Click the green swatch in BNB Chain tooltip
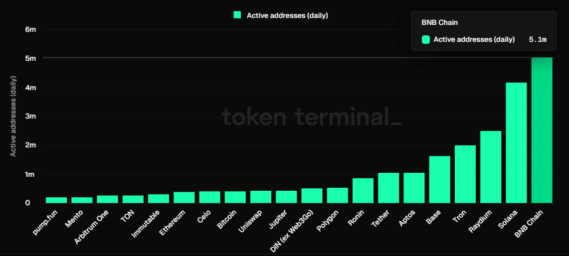The width and height of the screenshot is (569, 256). point(426,39)
